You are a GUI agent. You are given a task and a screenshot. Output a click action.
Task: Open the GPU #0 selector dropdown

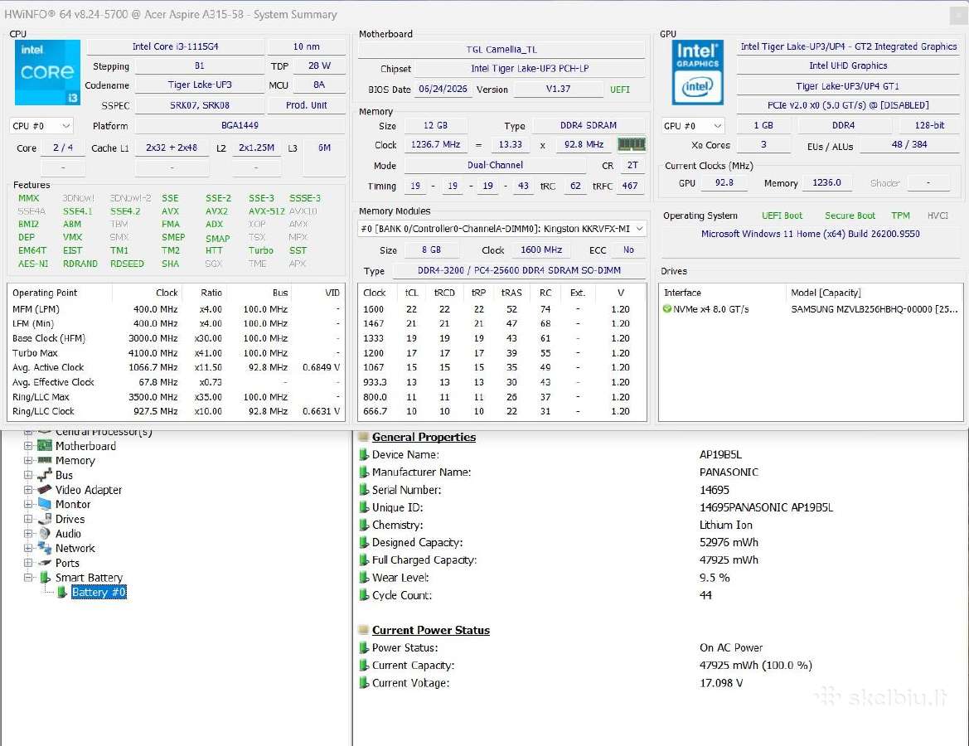tap(693, 126)
